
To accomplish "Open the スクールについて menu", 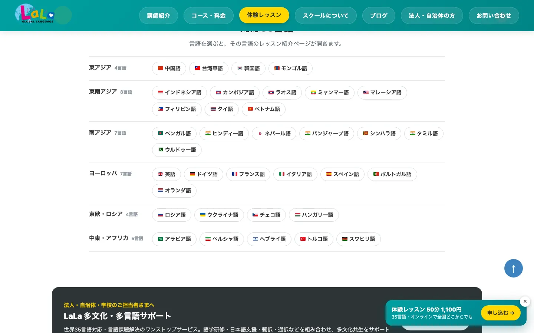I will (326, 16).
